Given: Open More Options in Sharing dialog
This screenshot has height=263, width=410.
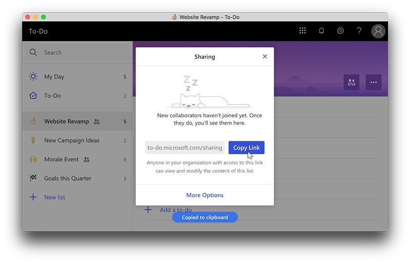Looking at the screenshot, I should (204, 195).
